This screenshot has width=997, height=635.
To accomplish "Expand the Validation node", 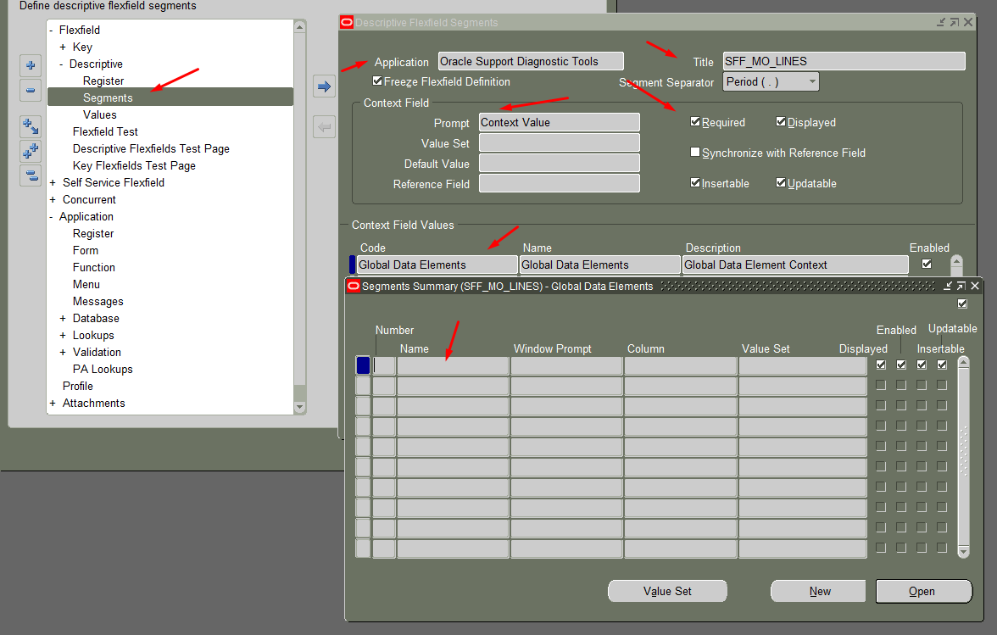I will [63, 352].
